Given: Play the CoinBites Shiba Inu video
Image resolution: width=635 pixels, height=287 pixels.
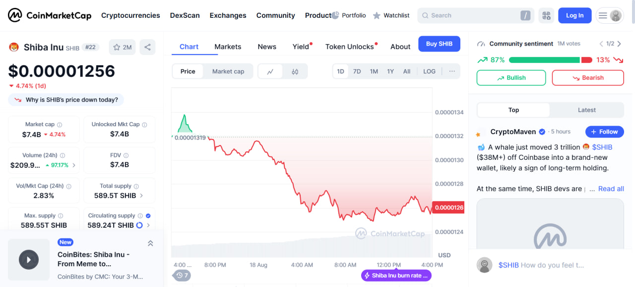Looking at the screenshot, I should pyautogui.click(x=29, y=259).
